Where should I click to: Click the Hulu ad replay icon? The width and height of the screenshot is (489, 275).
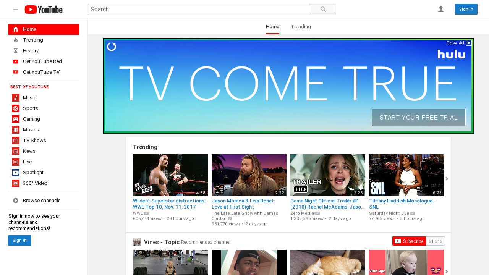(112, 47)
